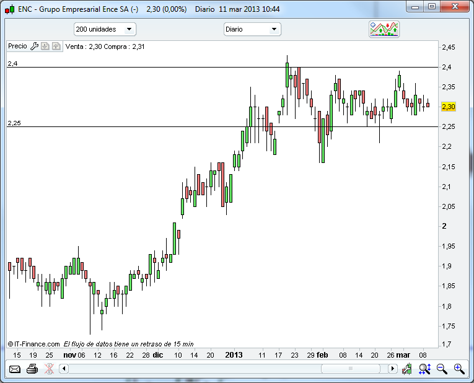Close the chart window
This screenshot has width=474, height=383.
455,7
